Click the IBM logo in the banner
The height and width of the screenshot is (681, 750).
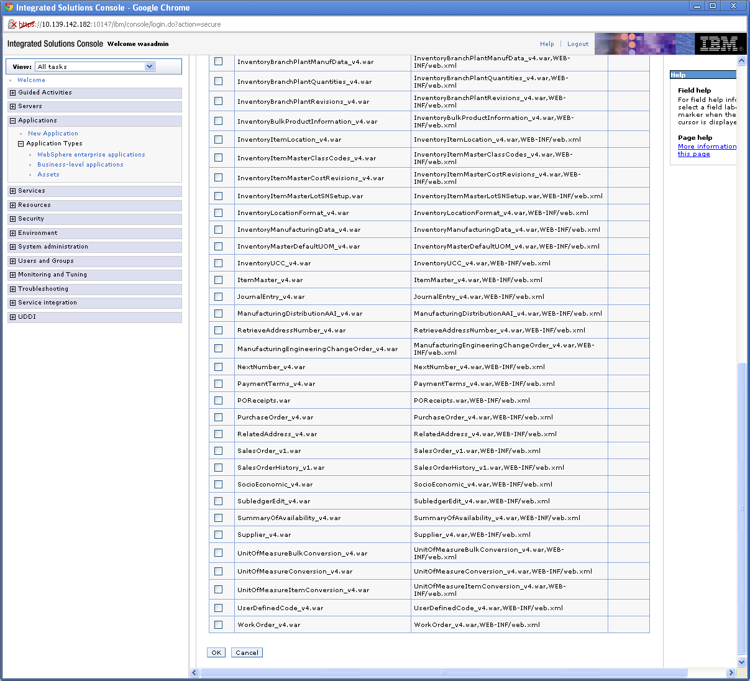(x=720, y=43)
